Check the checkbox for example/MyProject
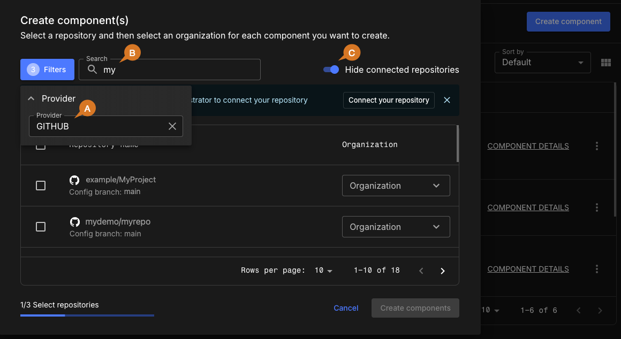The image size is (621, 339). pyautogui.click(x=41, y=186)
